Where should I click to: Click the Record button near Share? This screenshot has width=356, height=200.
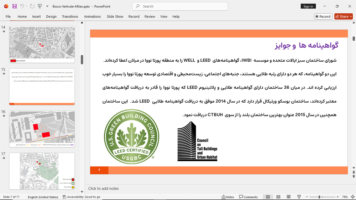coord(323,17)
